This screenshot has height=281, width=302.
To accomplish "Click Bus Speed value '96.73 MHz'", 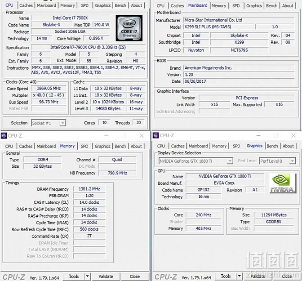I will (49, 102).
